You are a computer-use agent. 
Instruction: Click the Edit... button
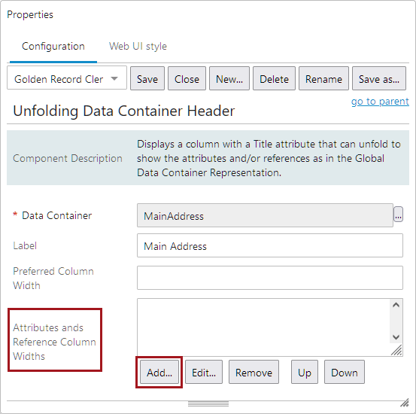pos(204,373)
